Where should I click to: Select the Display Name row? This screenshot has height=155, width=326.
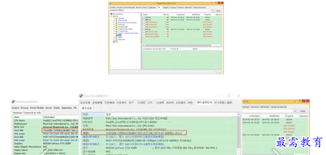pyautogui.click(x=46, y=150)
